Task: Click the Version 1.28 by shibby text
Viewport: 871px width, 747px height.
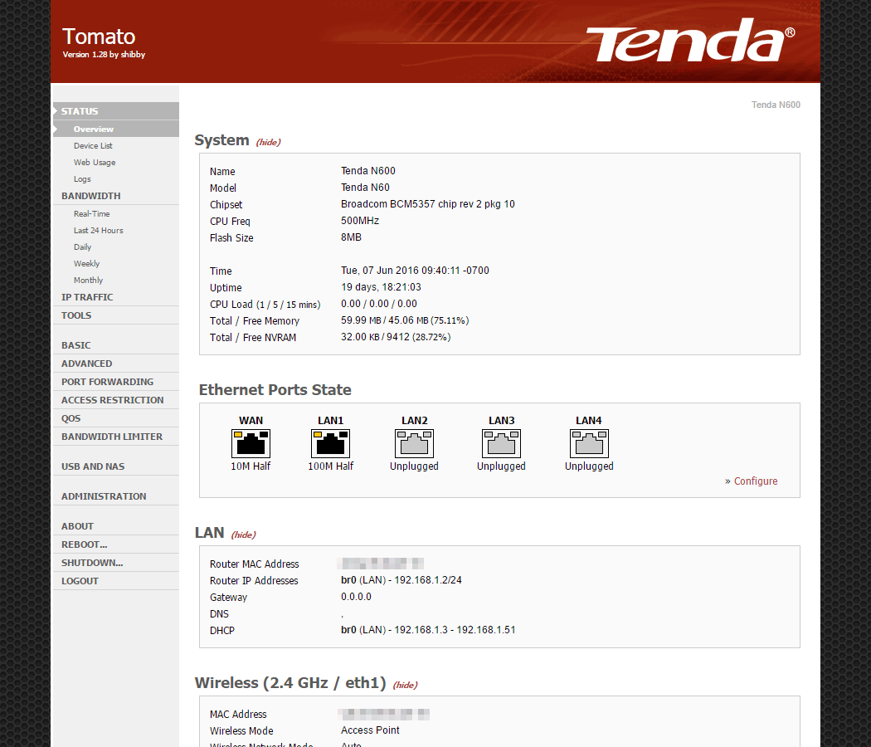Action: click(x=104, y=55)
